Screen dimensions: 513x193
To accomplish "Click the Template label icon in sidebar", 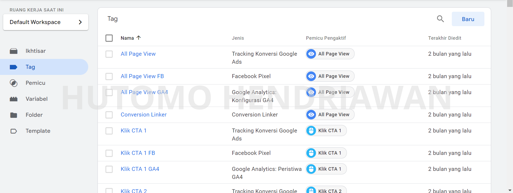I will [x=14, y=131].
